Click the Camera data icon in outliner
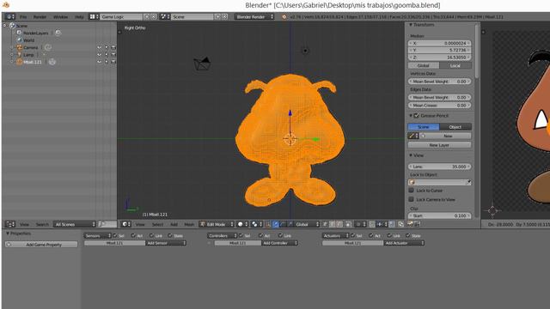550x309 pixels. tap(48, 47)
